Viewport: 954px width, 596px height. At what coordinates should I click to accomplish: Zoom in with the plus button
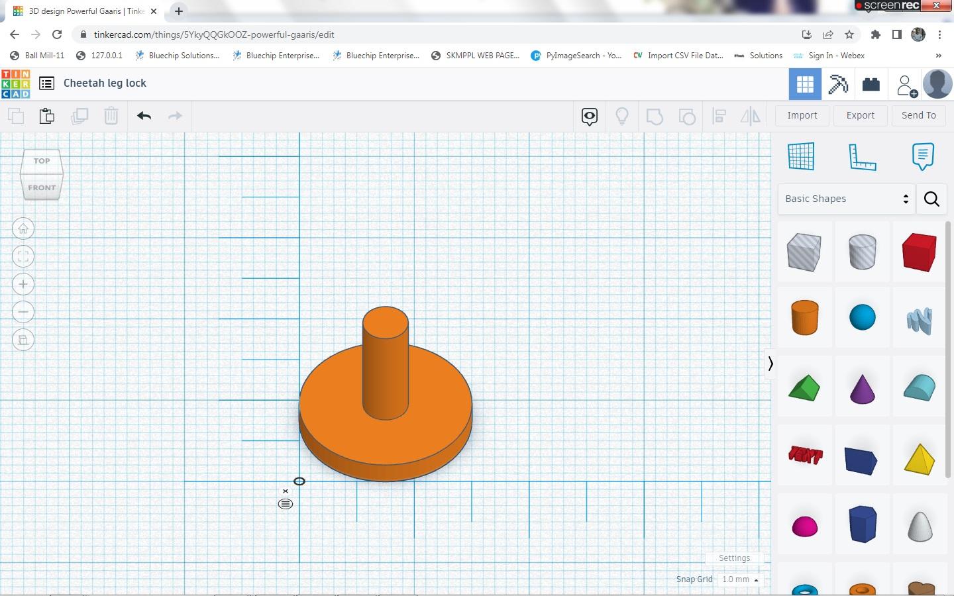pyautogui.click(x=23, y=285)
